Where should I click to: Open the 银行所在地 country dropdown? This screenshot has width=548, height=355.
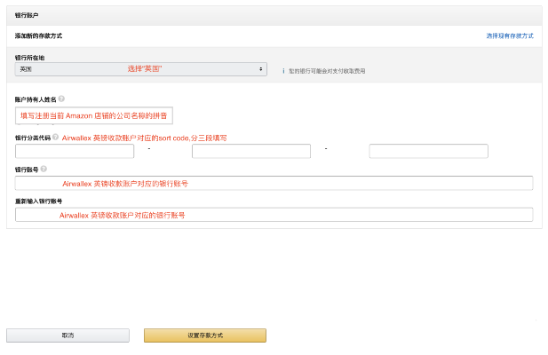coord(140,68)
